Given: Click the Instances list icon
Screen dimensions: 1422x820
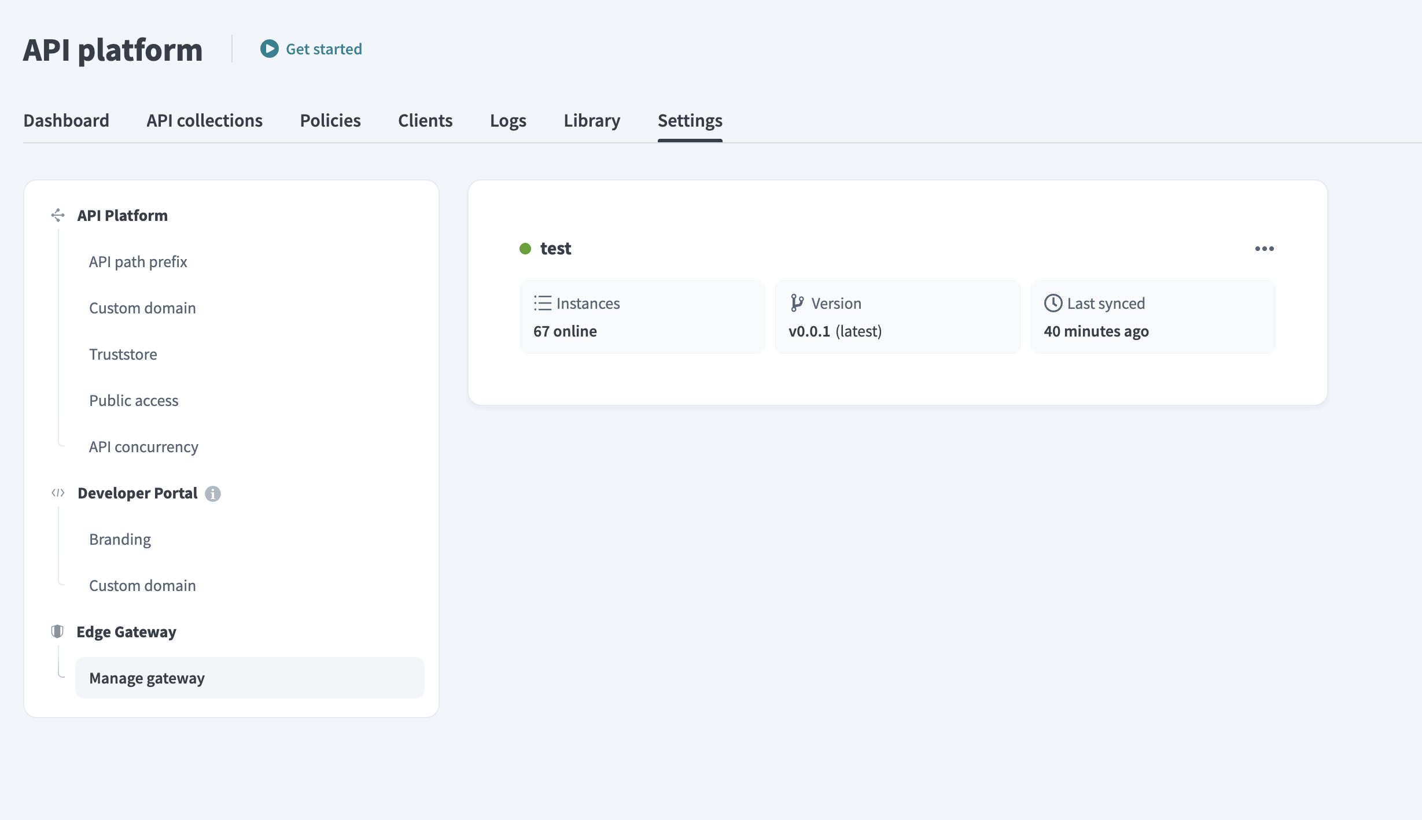Looking at the screenshot, I should tap(542, 302).
